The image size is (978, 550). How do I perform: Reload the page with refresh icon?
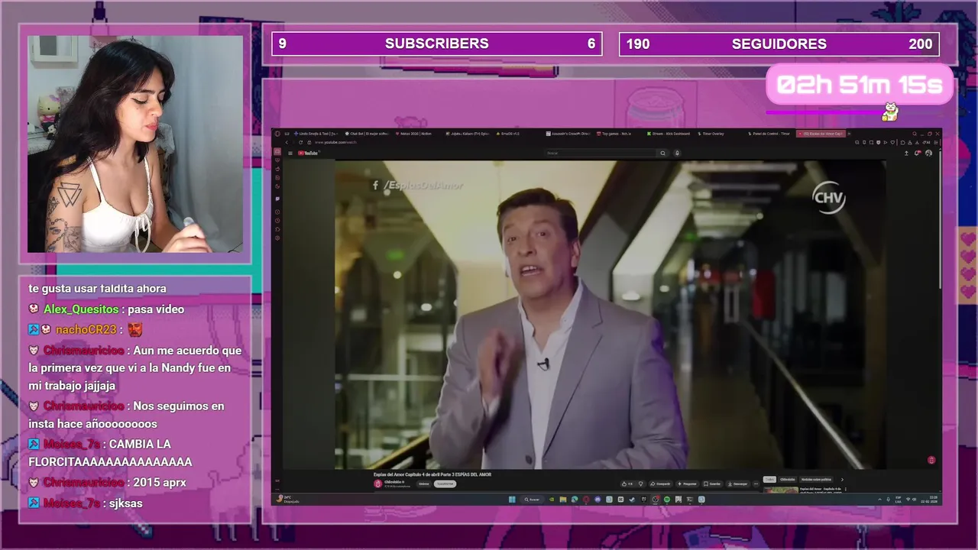pos(300,142)
